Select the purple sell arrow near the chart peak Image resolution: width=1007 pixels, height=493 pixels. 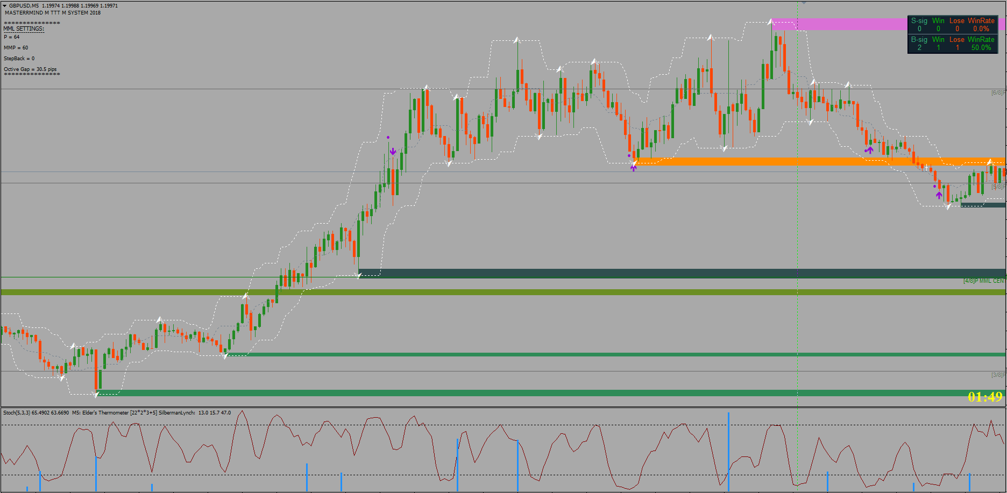[x=393, y=151]
